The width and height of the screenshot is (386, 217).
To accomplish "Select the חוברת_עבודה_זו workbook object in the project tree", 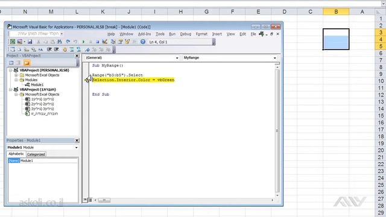I will click(45, 114).
